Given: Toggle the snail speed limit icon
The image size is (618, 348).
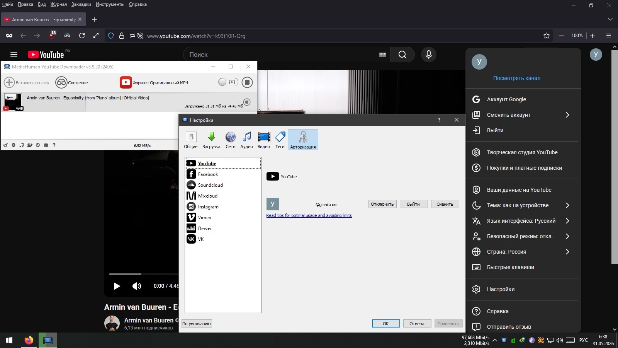Looking at the screenshot, I should pyautogui.click(x=30, y=145).
